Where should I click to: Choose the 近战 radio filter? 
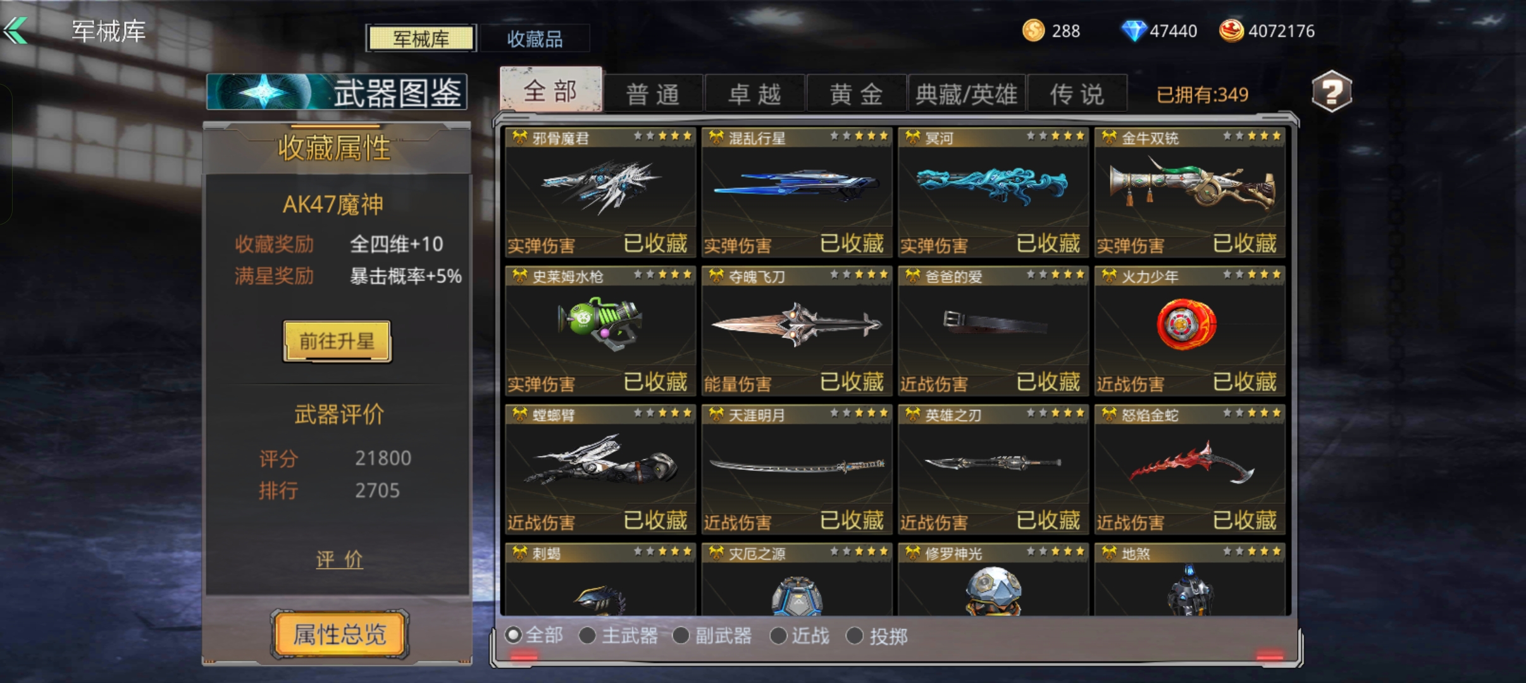[x=799, y=636]
